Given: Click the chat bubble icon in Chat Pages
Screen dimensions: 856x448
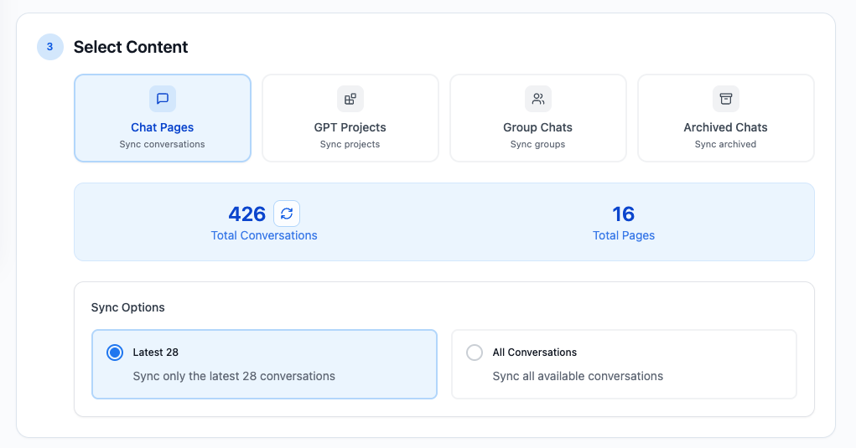Looking at the screenshot, I should [162, 99].
